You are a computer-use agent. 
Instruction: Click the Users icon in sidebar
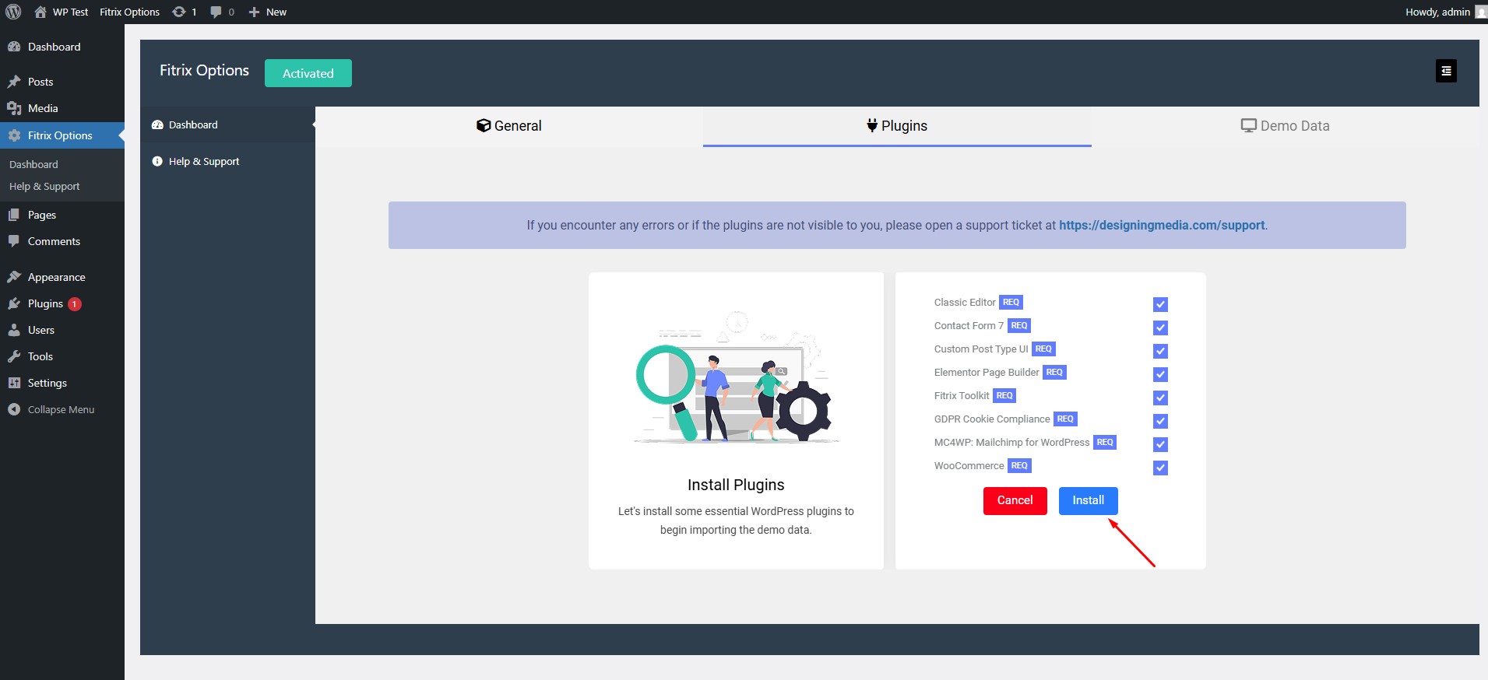(x=14, y=330)
